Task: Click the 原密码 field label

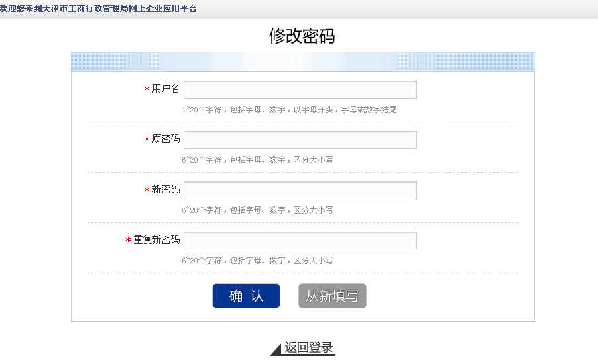Action: [166, 139]
